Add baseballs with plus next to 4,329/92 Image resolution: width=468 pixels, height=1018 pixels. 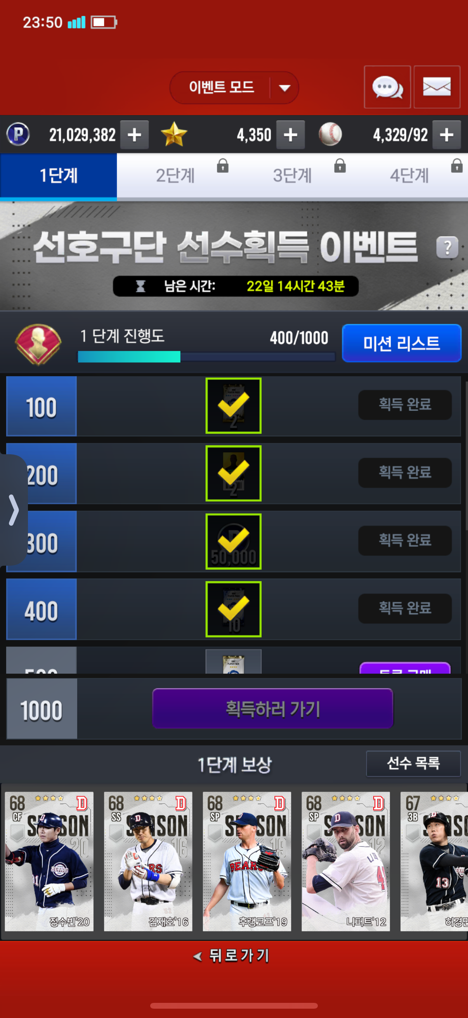pyautogui.click(x=446, y=135)
